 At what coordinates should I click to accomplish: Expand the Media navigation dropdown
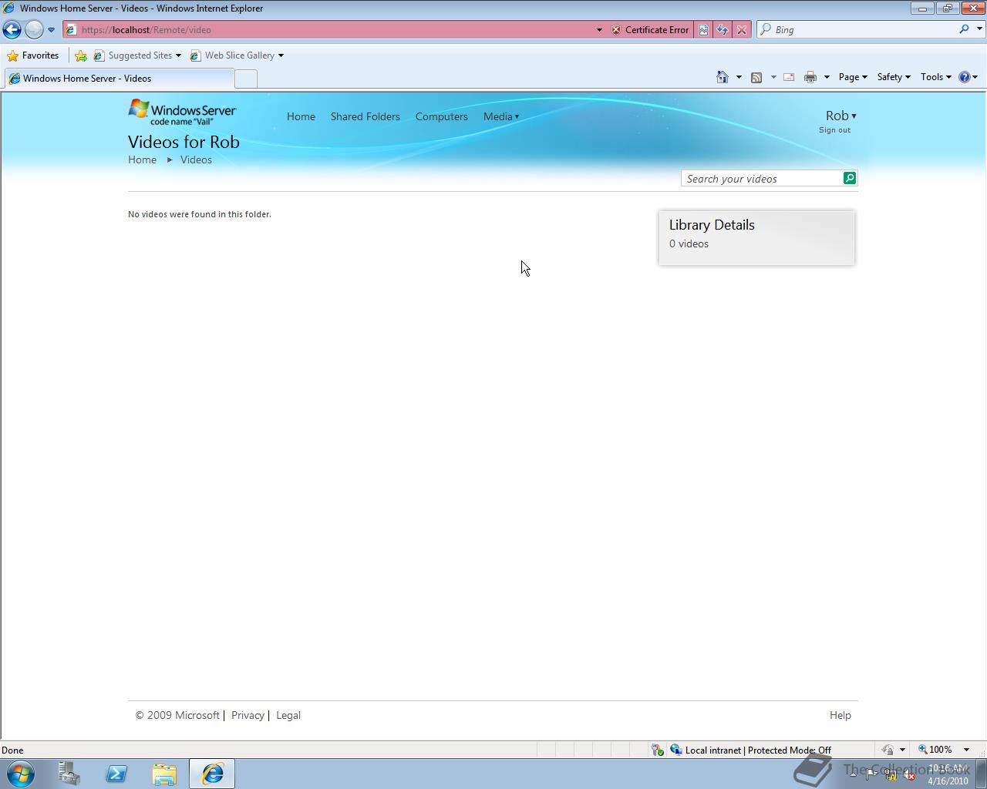click(x=501, y=116)
